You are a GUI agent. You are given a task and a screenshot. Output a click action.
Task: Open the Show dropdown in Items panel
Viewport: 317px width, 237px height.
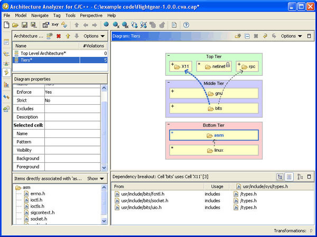pyautogui.click(x=96, y=179)
